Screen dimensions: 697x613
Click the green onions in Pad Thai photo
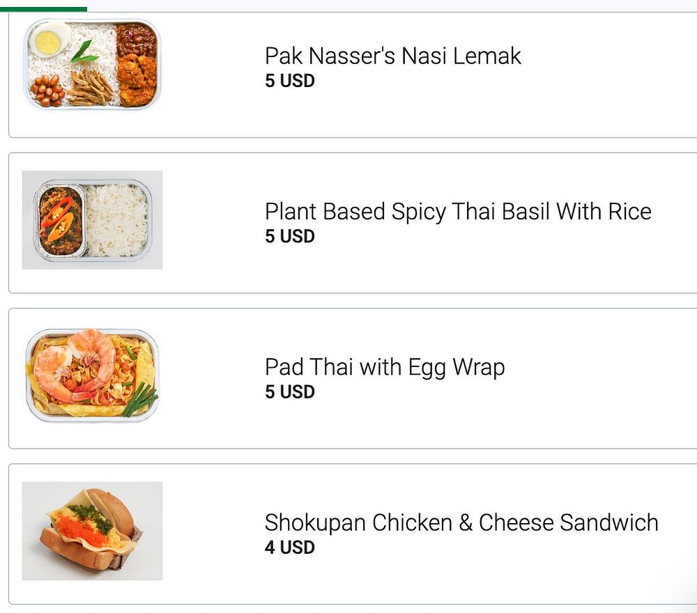click(x=140, y=399)
